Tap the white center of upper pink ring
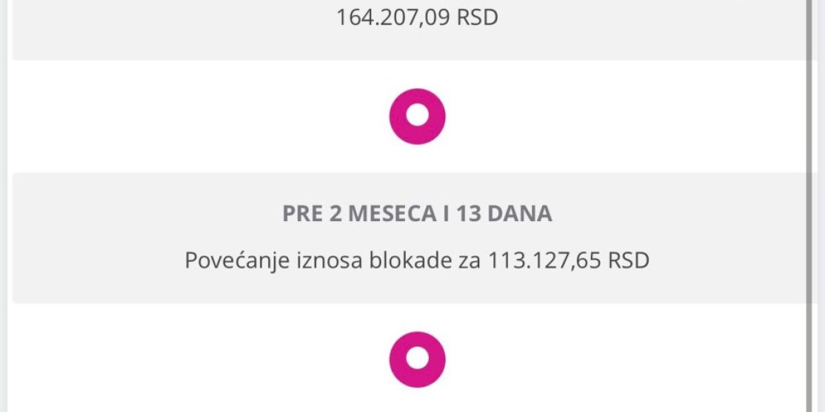825x412 pixels. point(417,116)
